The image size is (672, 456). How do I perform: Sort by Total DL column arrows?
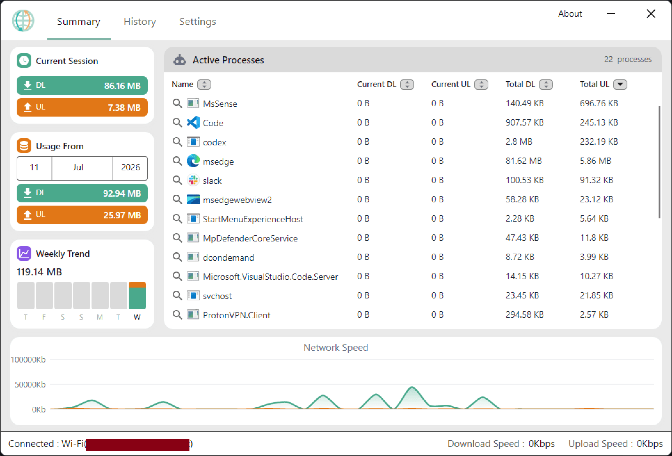[x=546, y=85]
